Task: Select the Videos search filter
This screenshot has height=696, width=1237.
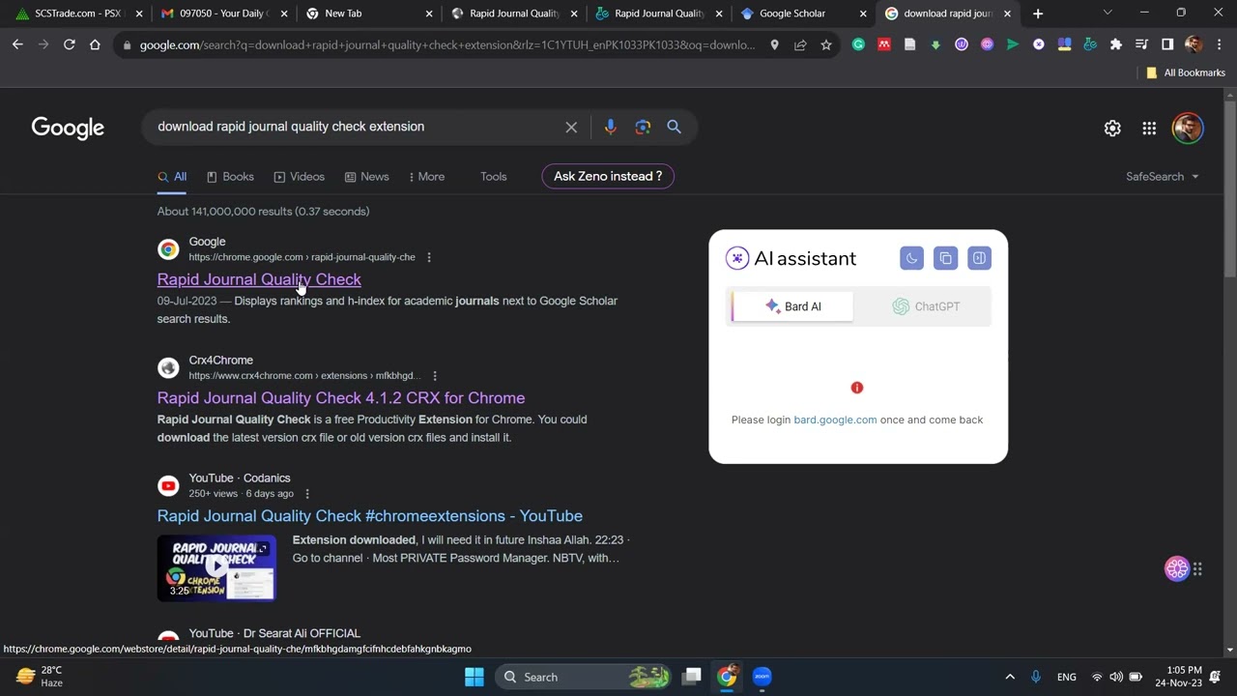Action: click(x=300, y=177)
